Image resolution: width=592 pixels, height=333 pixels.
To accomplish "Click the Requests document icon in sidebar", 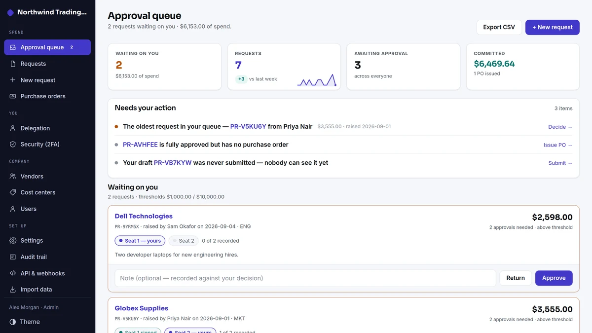I will click(x=13, y=64).
